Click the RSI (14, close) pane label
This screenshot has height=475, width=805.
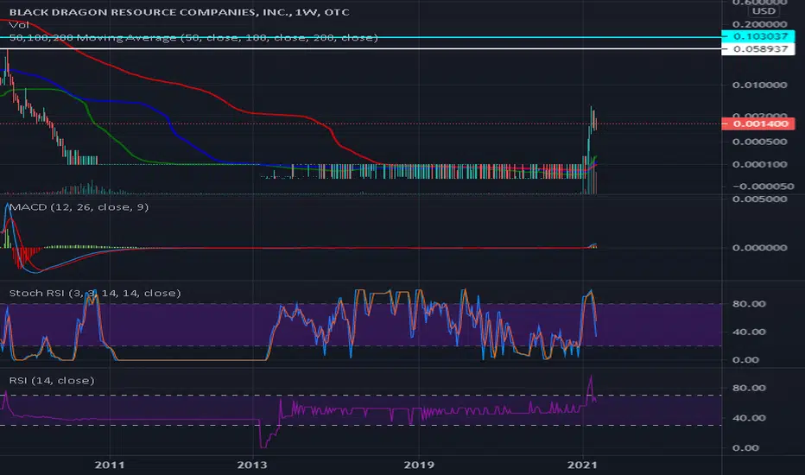pos(52,380)
